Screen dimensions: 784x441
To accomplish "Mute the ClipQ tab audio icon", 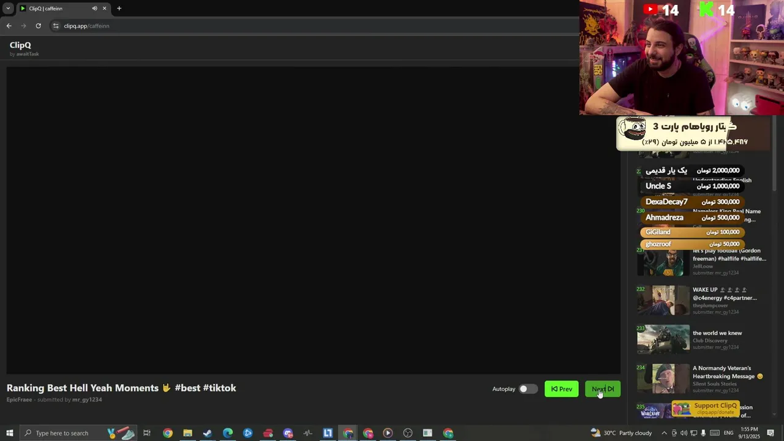I will [94, 9].
